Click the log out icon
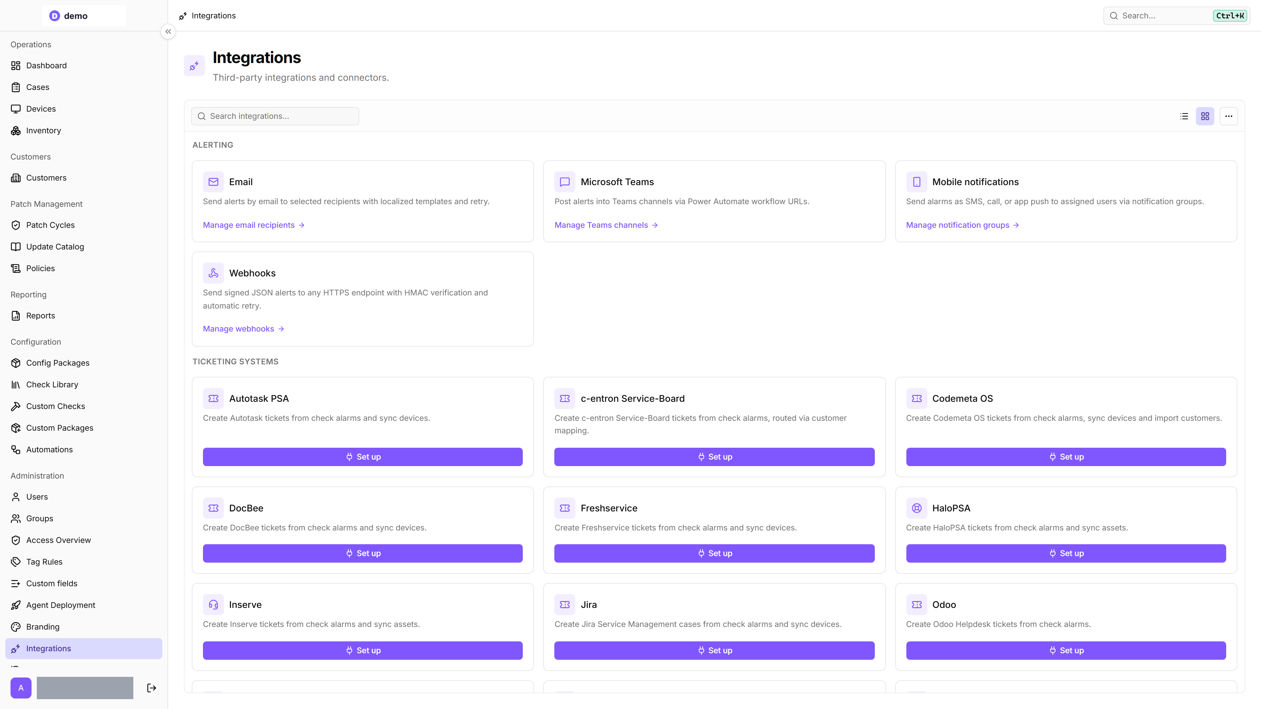 tap(152, 688)
